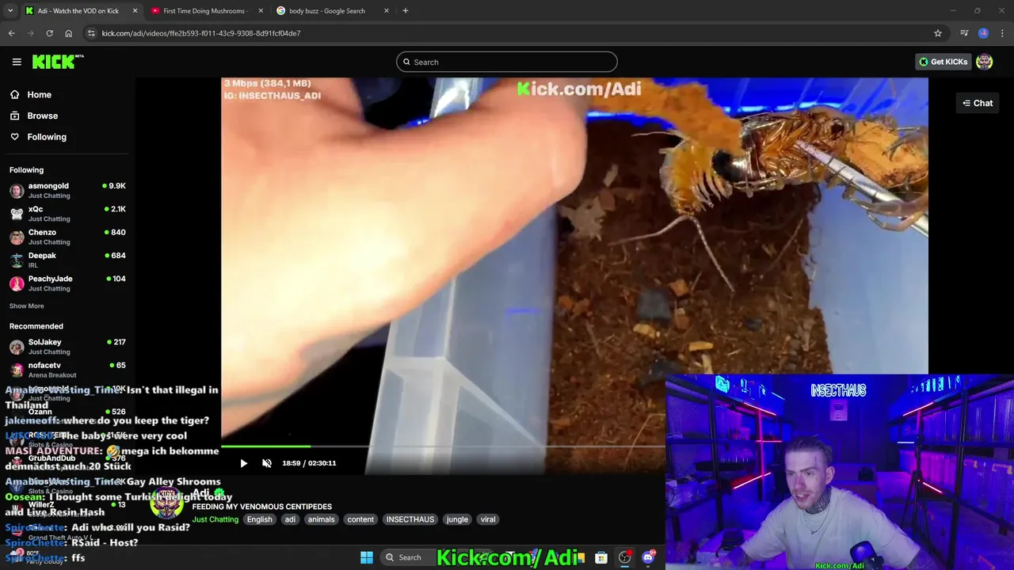Open the Just Chatting category link
The width and height of the screenshot is (1014, 570).
coord(215,519)
